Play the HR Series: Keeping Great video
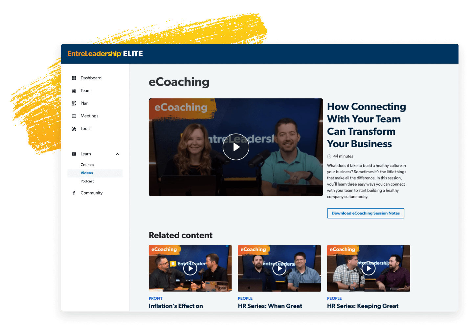 (x=369, y=269)
